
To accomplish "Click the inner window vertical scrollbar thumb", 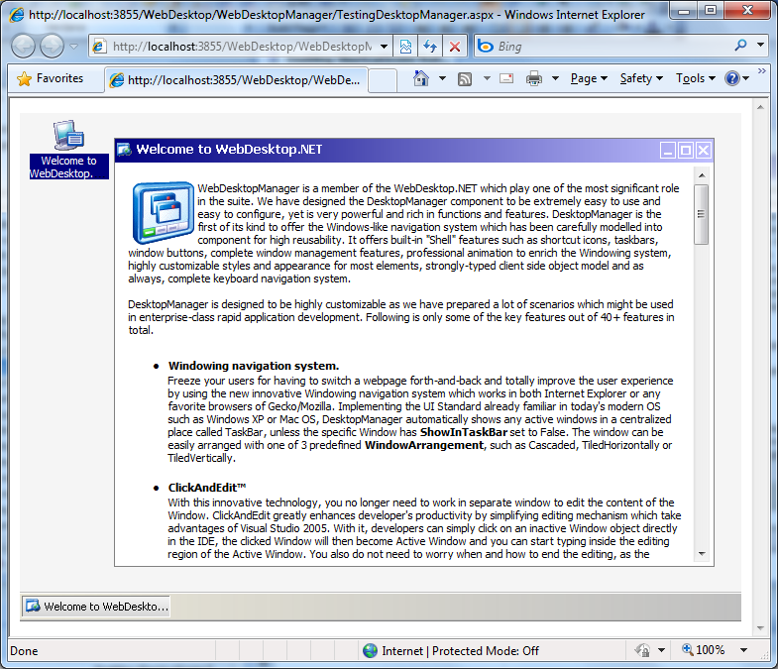I will (702, 213).
